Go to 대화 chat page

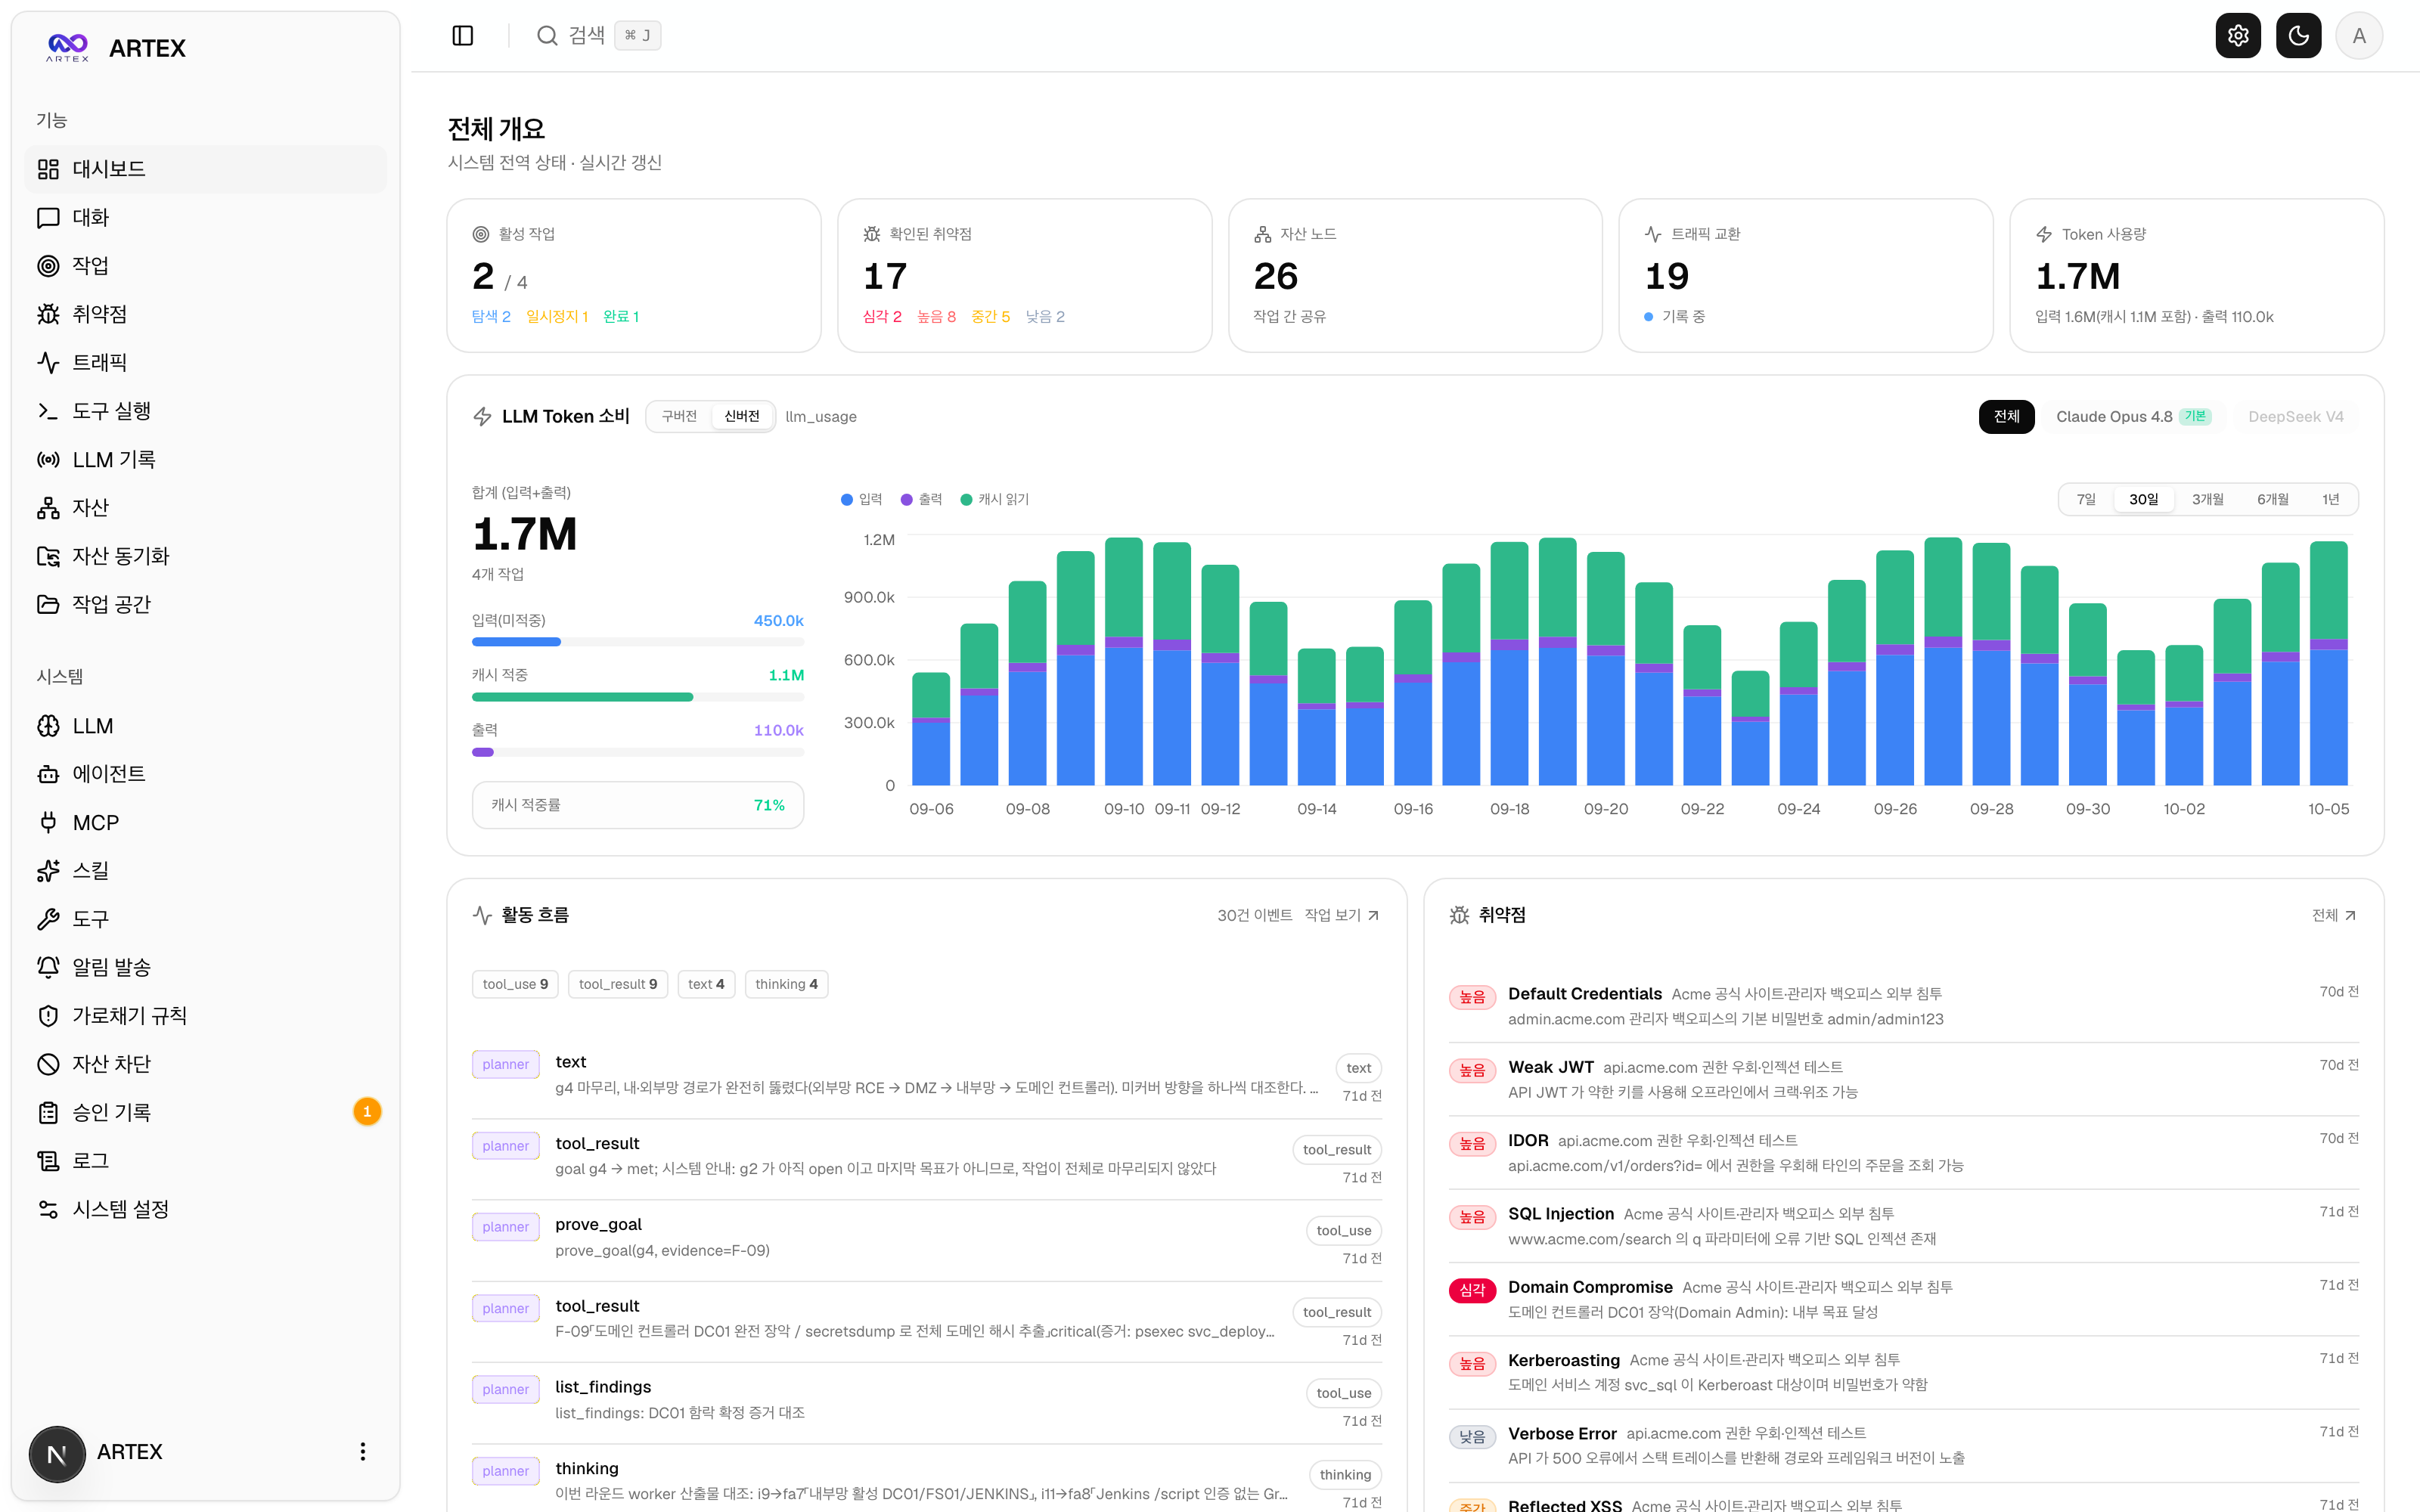pos(205,217)
